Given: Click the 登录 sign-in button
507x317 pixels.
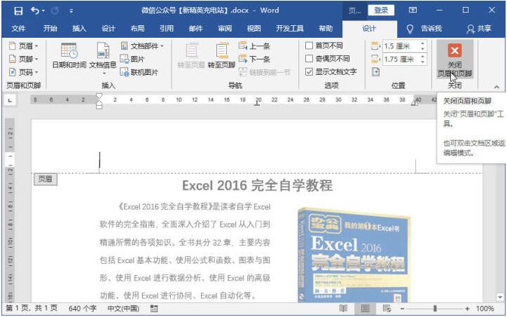Looking at the screenshot, I should click(x=381, y=10).
